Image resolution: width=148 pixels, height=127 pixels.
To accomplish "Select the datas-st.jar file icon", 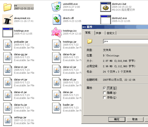I will 8,95.
